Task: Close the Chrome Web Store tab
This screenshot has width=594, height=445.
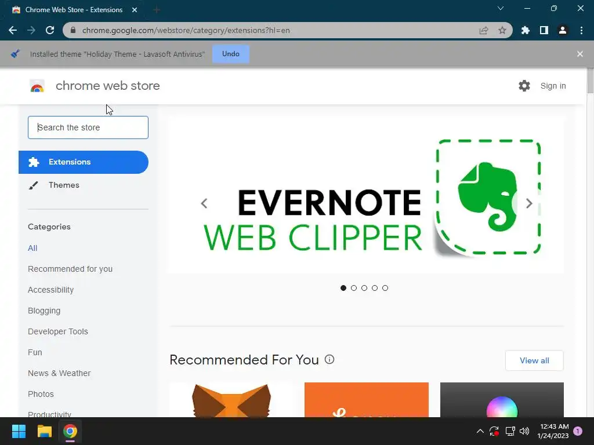Action: (x=135, y=10)
